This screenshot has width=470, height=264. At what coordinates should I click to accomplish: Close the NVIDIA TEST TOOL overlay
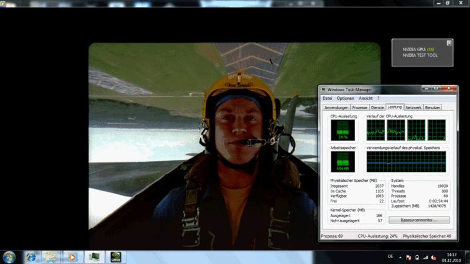pyautogui.click(x=449, y=43)
